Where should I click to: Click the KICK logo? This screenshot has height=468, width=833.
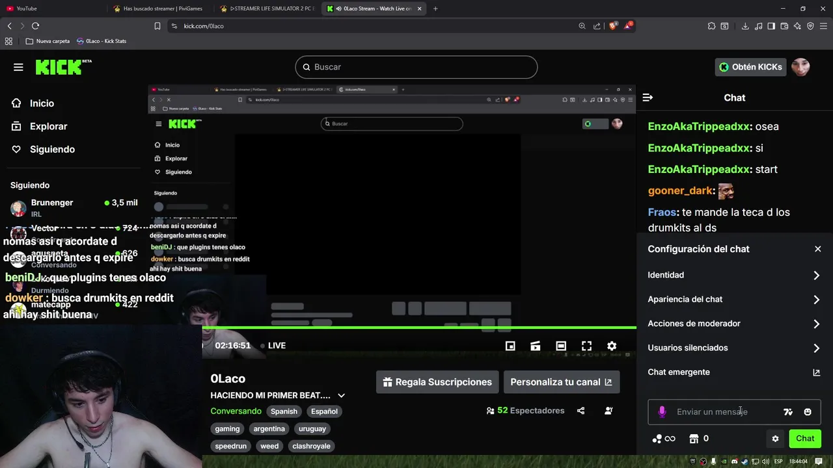(63, 67)
